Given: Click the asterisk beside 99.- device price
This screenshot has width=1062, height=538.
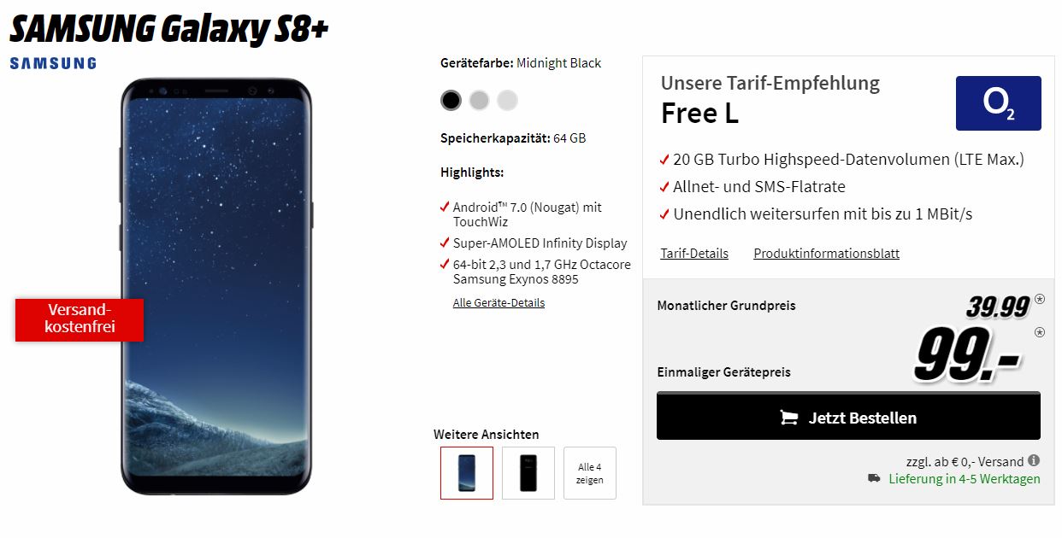Looking at the screenshot, I should [1039, 332].
